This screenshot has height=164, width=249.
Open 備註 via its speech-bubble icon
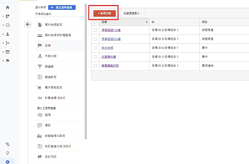click(39, 125)
